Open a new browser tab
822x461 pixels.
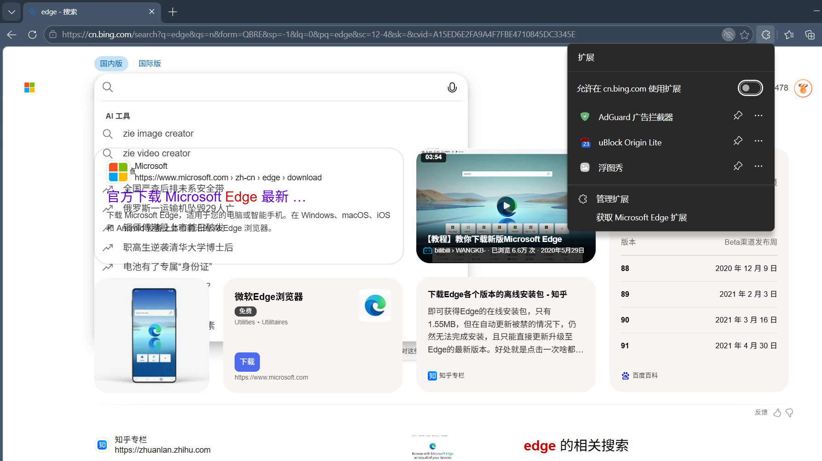(173, 12)
